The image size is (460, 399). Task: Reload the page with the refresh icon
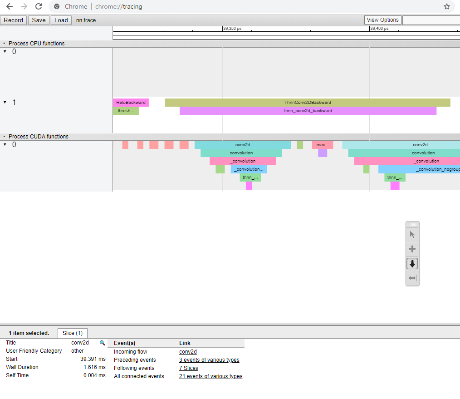click(39, 6)
